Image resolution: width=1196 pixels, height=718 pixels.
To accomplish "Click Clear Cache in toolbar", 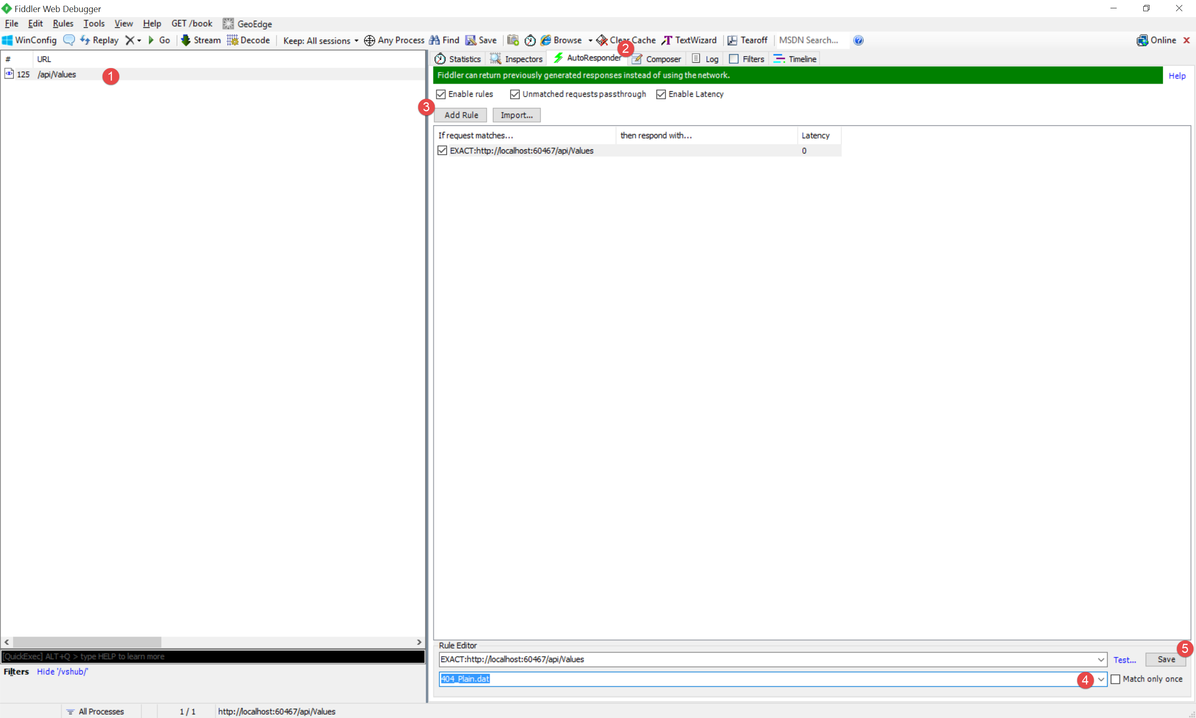I will 626,40.
